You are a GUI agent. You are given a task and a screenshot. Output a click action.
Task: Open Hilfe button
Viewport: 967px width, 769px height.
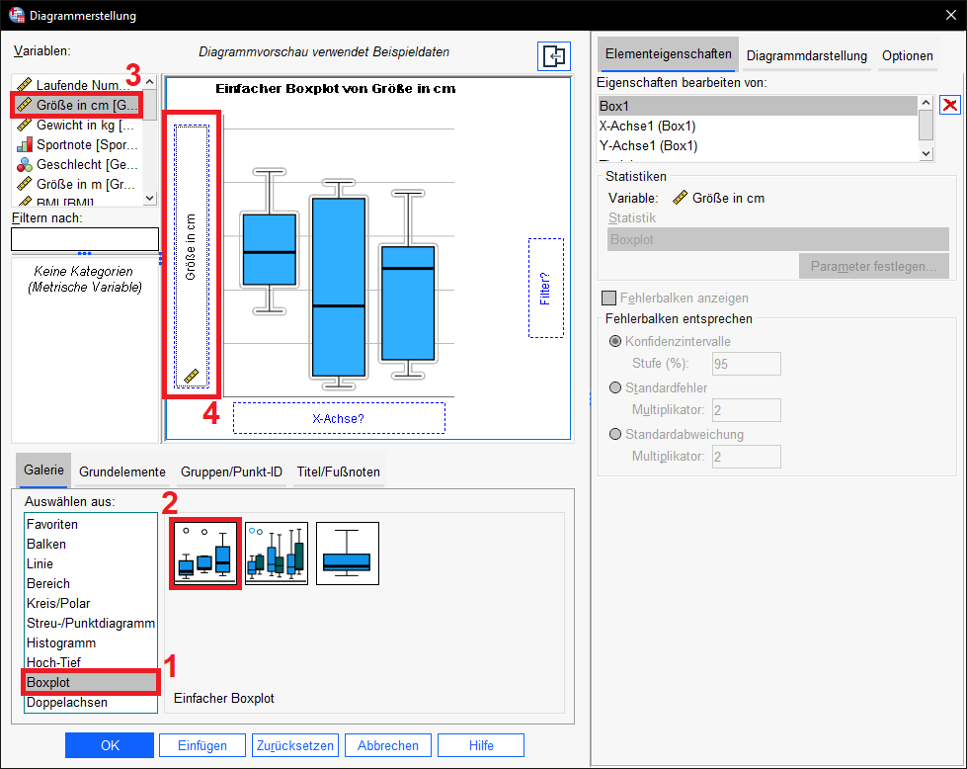[481, 745]
